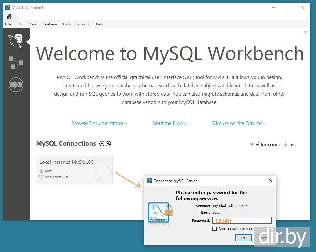Open the Help menu
Viewport: 316px width, 252px height.
100,24
